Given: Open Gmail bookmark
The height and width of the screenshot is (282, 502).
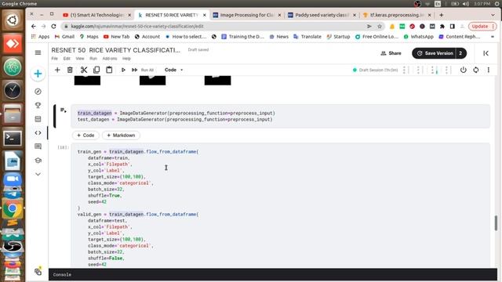Looking at the screenshot, I should tap(64, 37).
